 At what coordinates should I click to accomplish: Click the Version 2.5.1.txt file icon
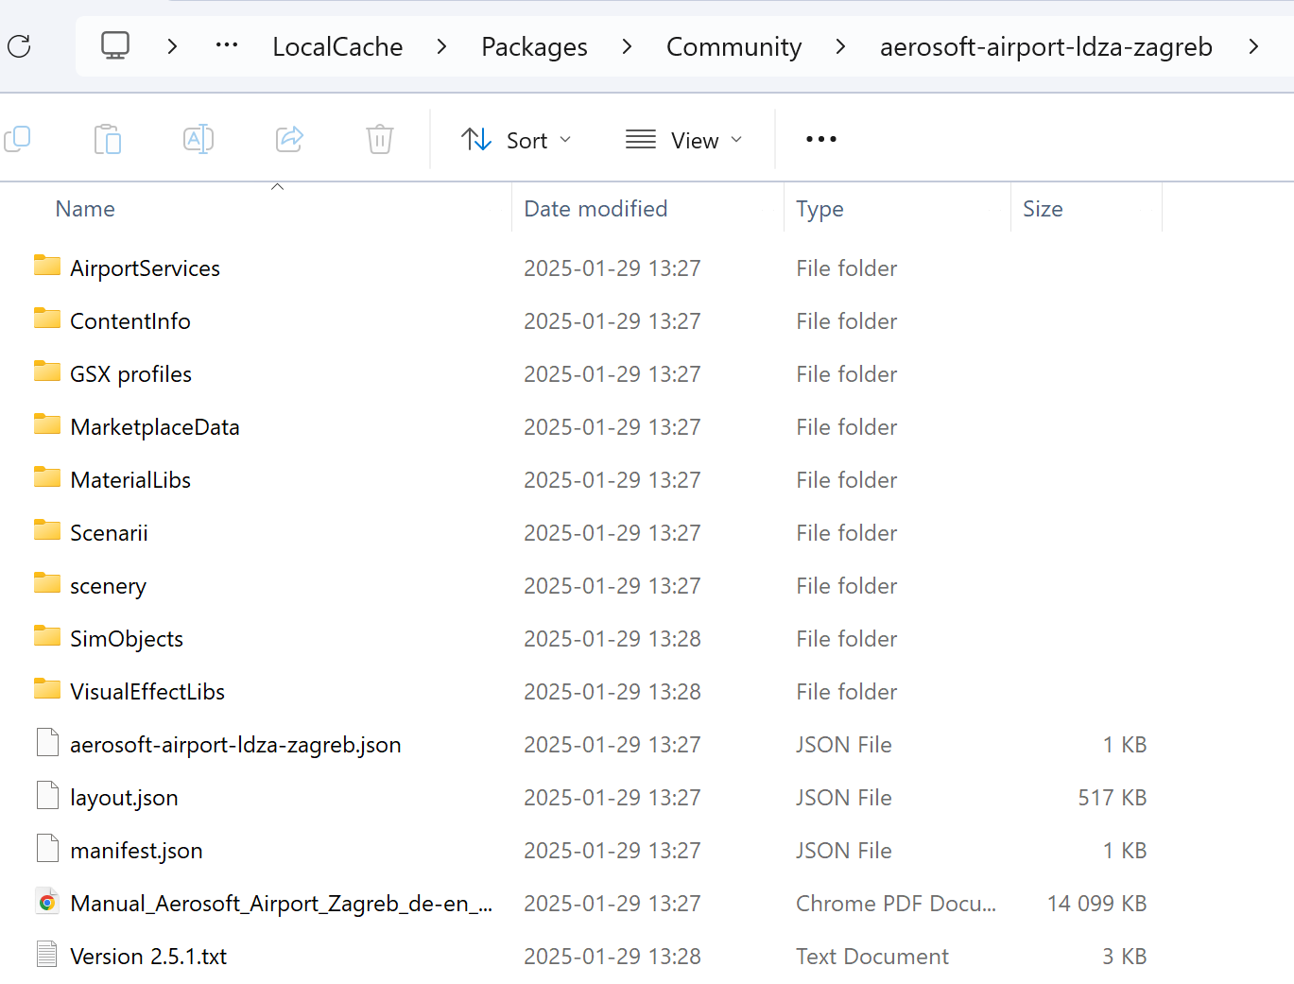(x=47, y=955)
